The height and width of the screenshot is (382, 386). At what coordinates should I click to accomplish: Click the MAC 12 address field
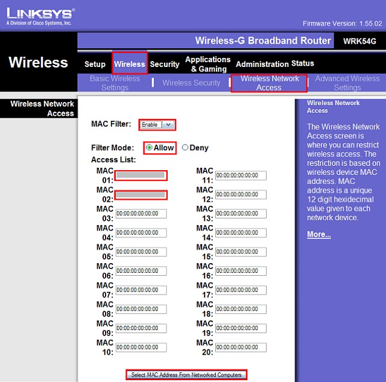point(241,194)
